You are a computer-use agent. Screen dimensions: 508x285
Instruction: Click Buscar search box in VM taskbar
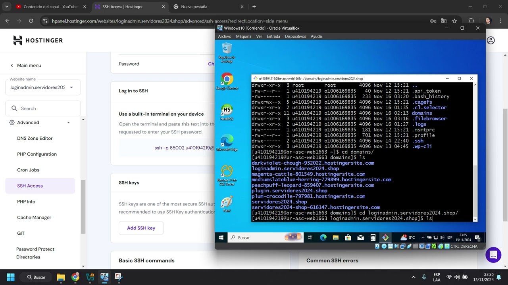click(x=266, y=237)
